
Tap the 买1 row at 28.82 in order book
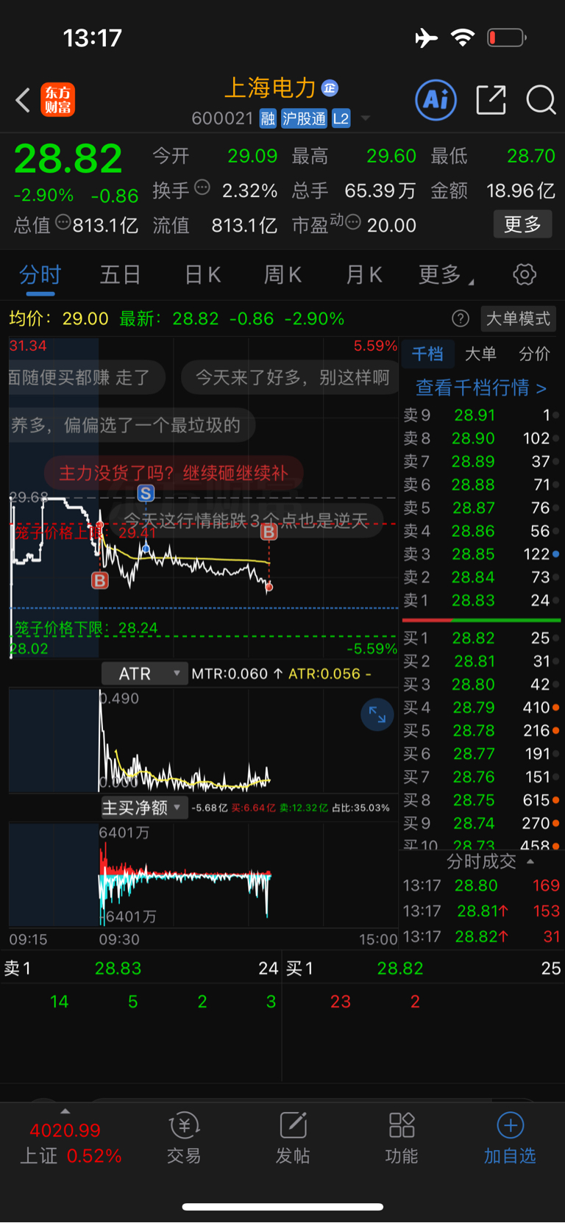pos(482,638)
